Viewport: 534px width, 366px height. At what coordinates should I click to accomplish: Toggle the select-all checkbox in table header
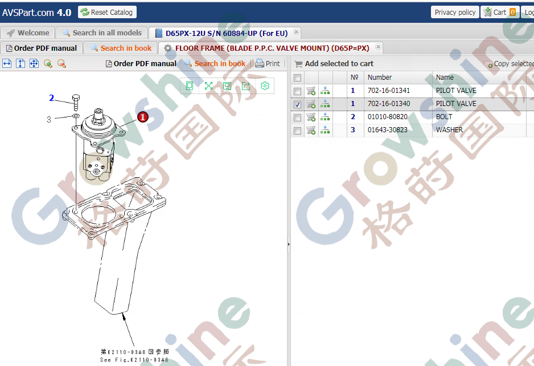(297, 78)
